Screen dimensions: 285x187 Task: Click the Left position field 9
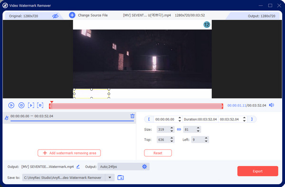point(198,140)
